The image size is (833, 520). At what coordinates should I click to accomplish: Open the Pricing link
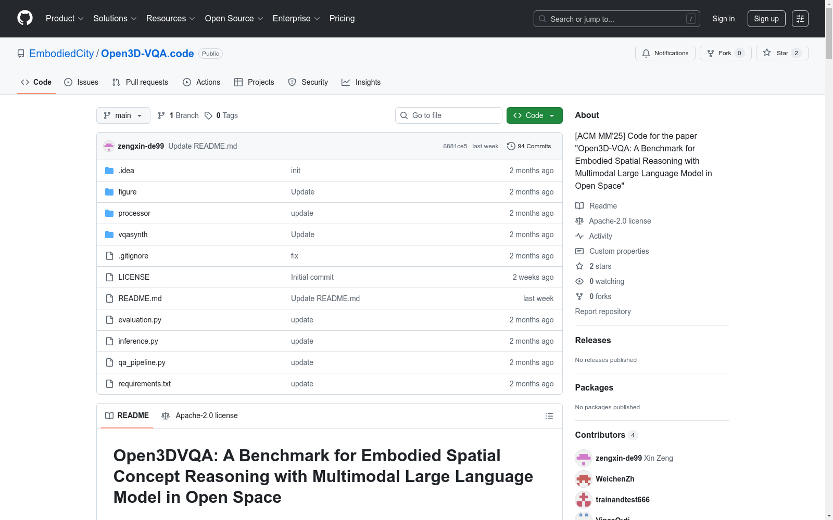[x=342, y=19]
